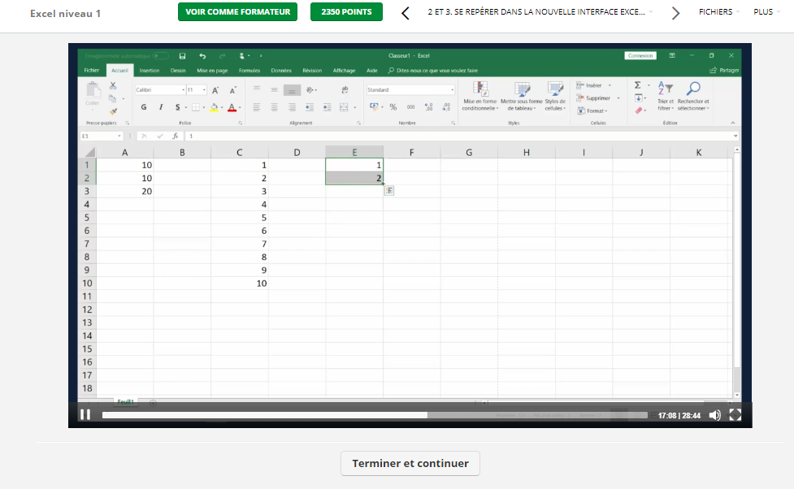Click the percent style icon
794x489 pixels.
[x=393, y=106]
